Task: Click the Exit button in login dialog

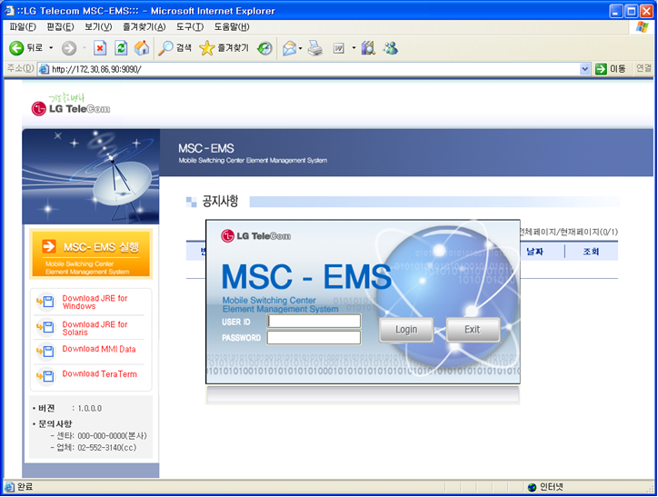Action: [x=473, y=330]
